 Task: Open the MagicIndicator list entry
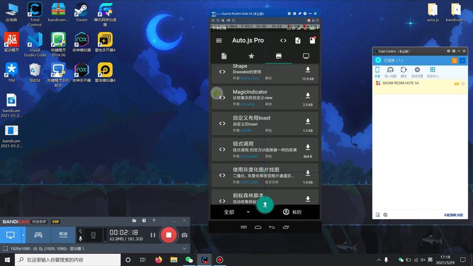(265, 98)
